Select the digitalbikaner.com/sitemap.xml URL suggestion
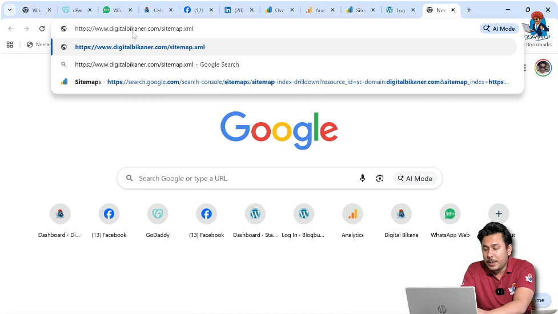 point(284,47)
